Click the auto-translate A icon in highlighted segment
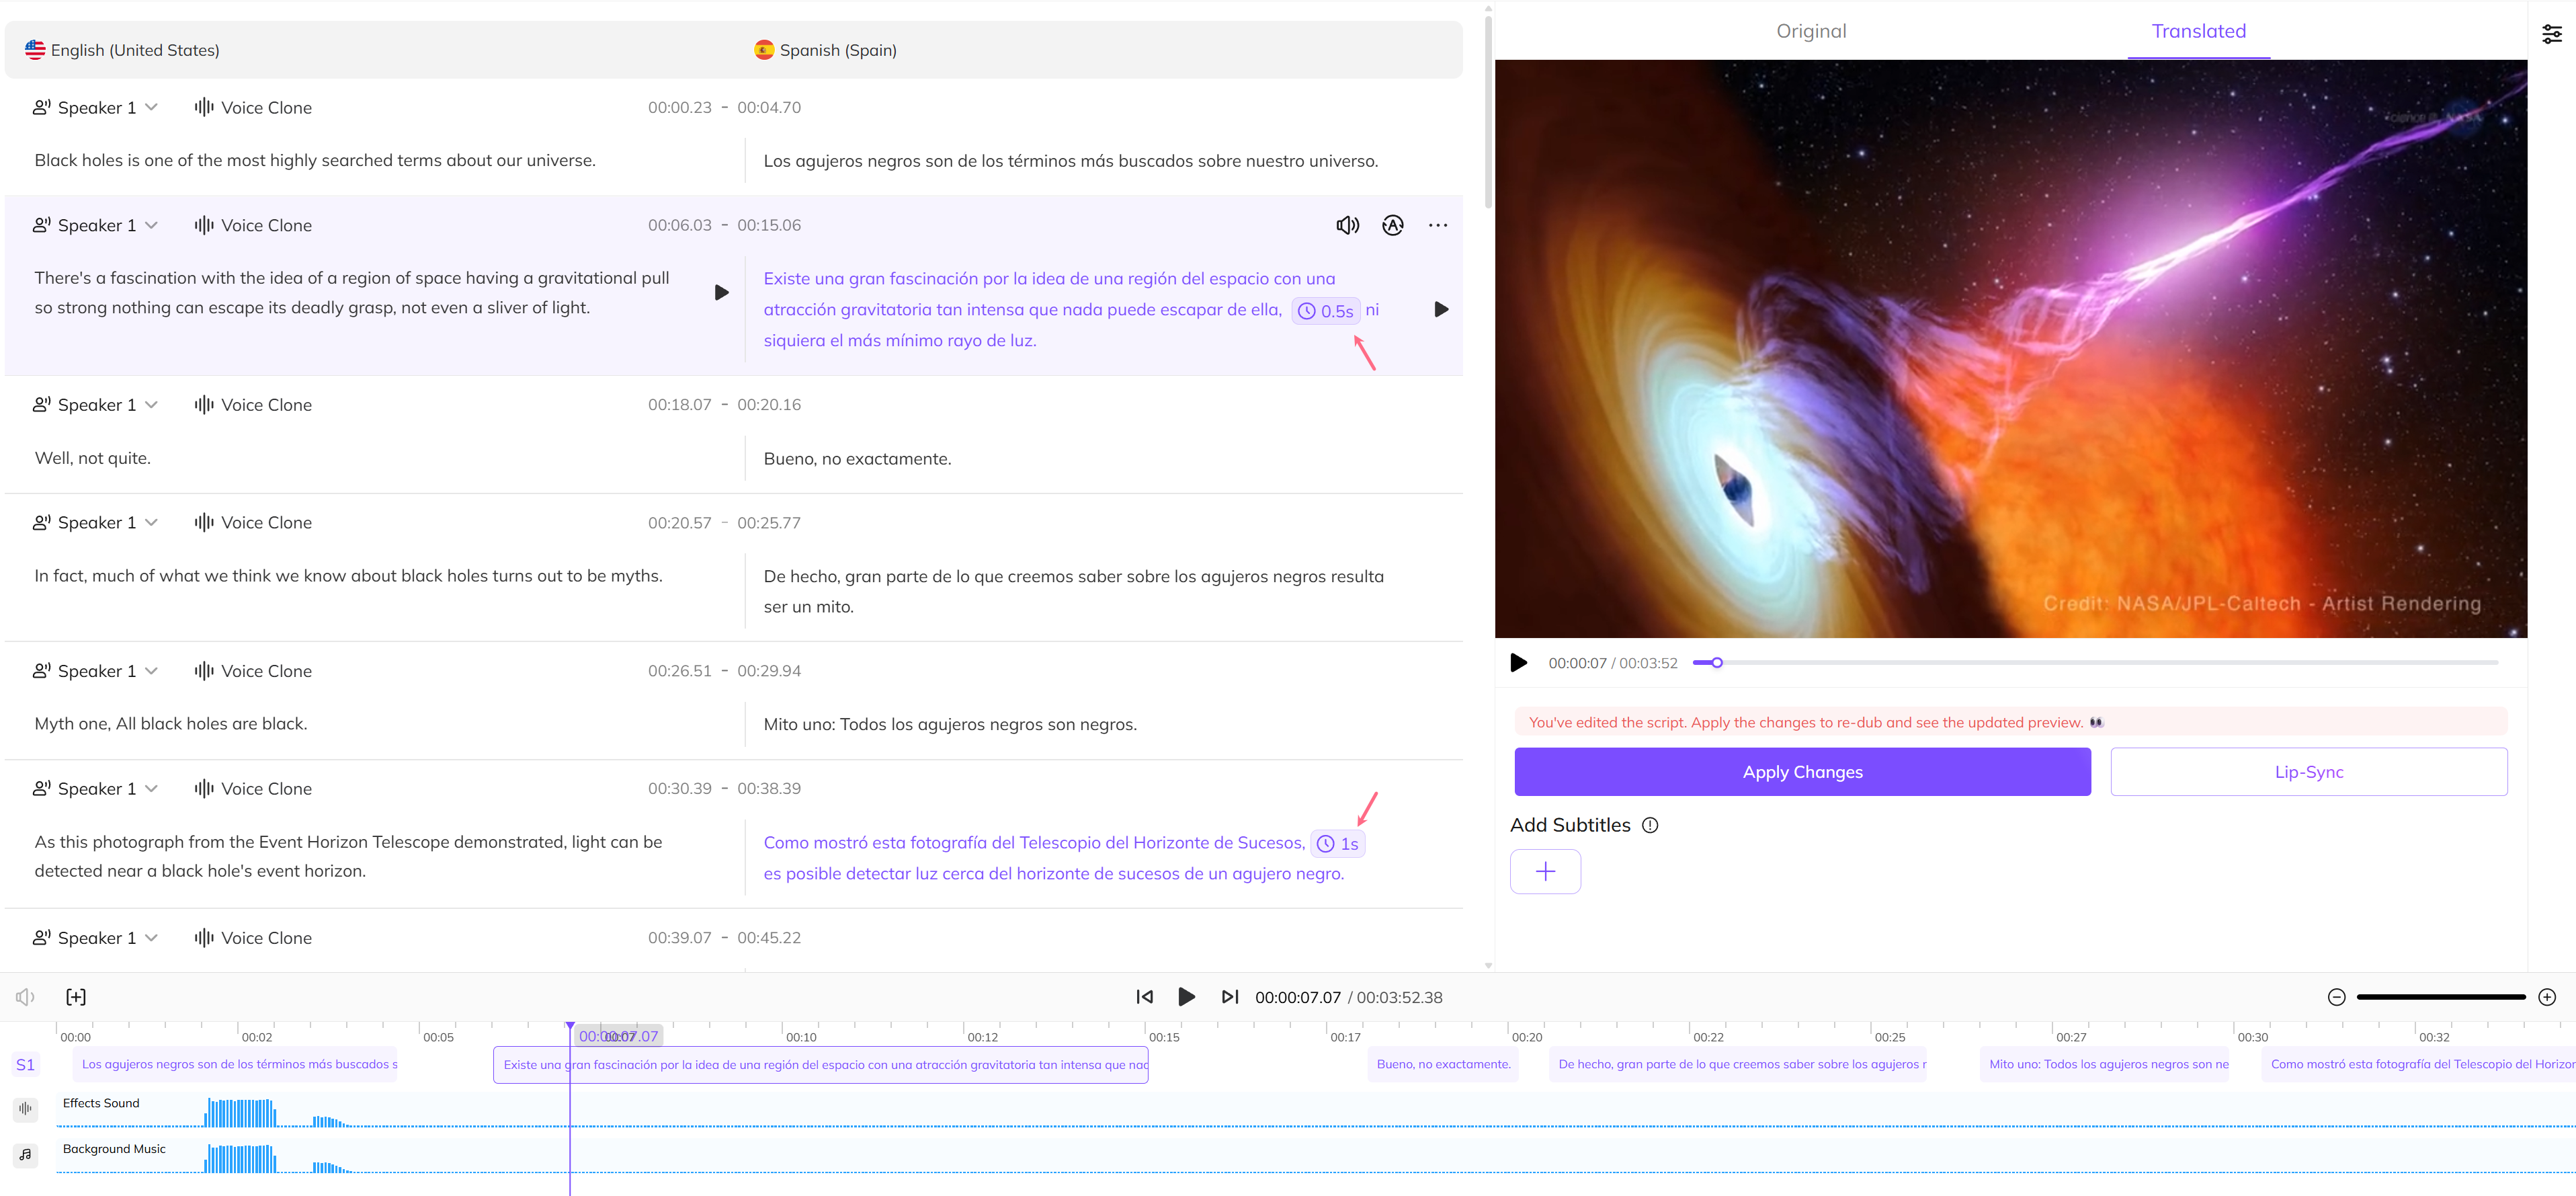This screenshot has width=2576, height=1196. coord(1392,225)
